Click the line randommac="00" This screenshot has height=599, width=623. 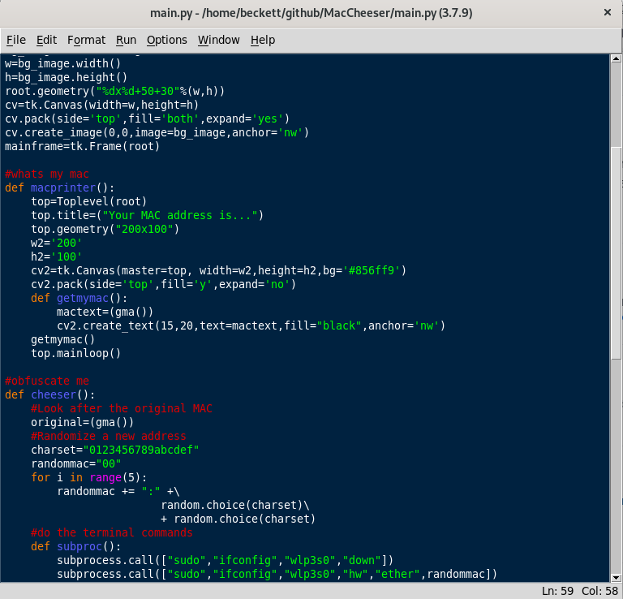[76, 463]
